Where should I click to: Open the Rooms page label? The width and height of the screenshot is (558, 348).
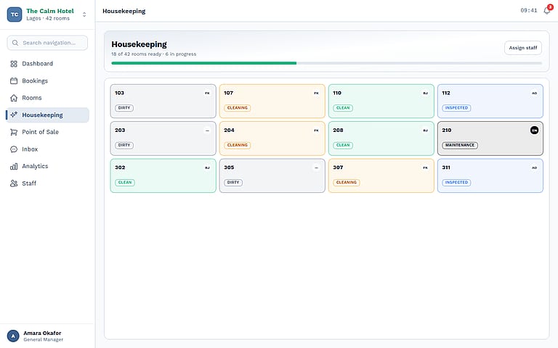32,98
